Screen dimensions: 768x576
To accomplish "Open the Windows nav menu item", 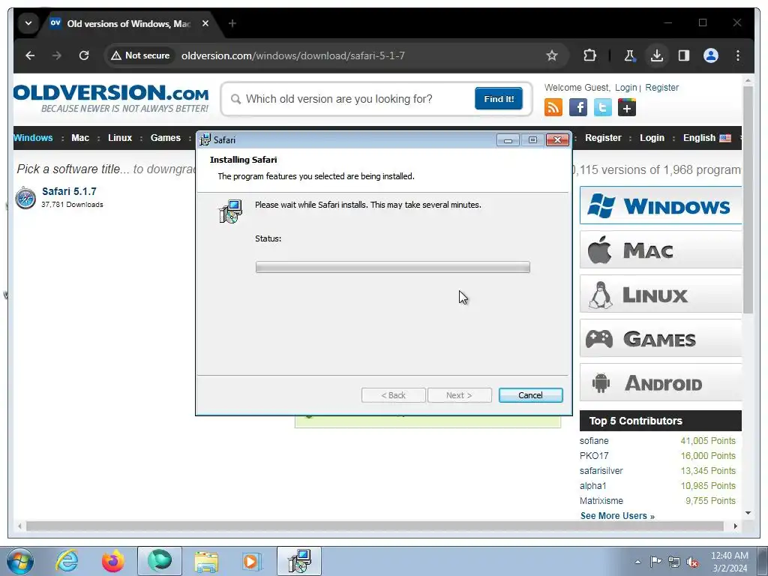I will click(33, 138).
